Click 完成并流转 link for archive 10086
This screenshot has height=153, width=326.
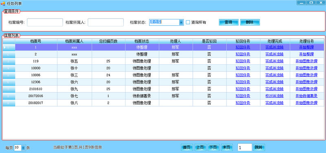[x=274, y=75]
